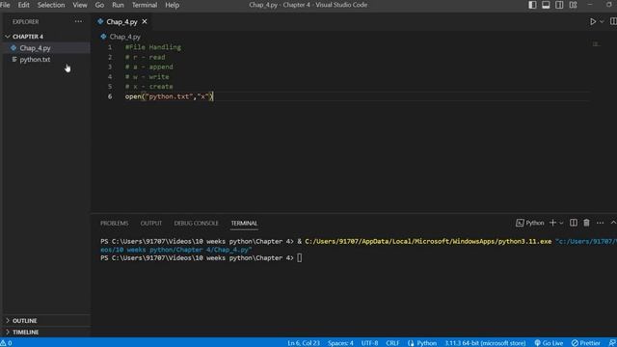This screenshot has height=347, width=617.
Task: Click line number 6 in the gutter
Action: pyautogui.click(x=110, y=96)
